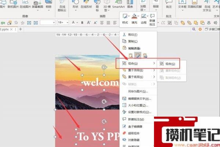Choose 另存为图片(S)... menu entry

pos(139,91)
